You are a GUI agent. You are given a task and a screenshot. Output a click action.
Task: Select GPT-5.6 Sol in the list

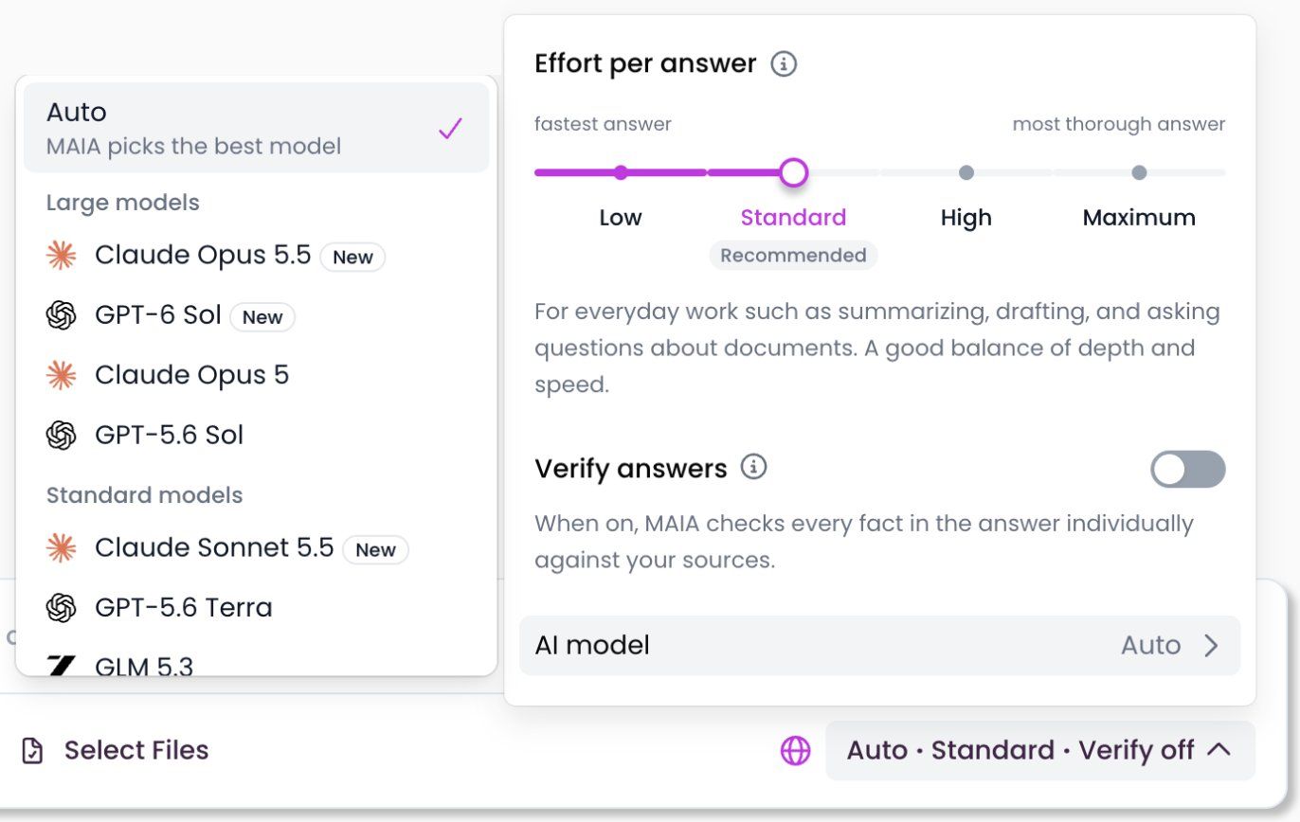tap(257, 435)
